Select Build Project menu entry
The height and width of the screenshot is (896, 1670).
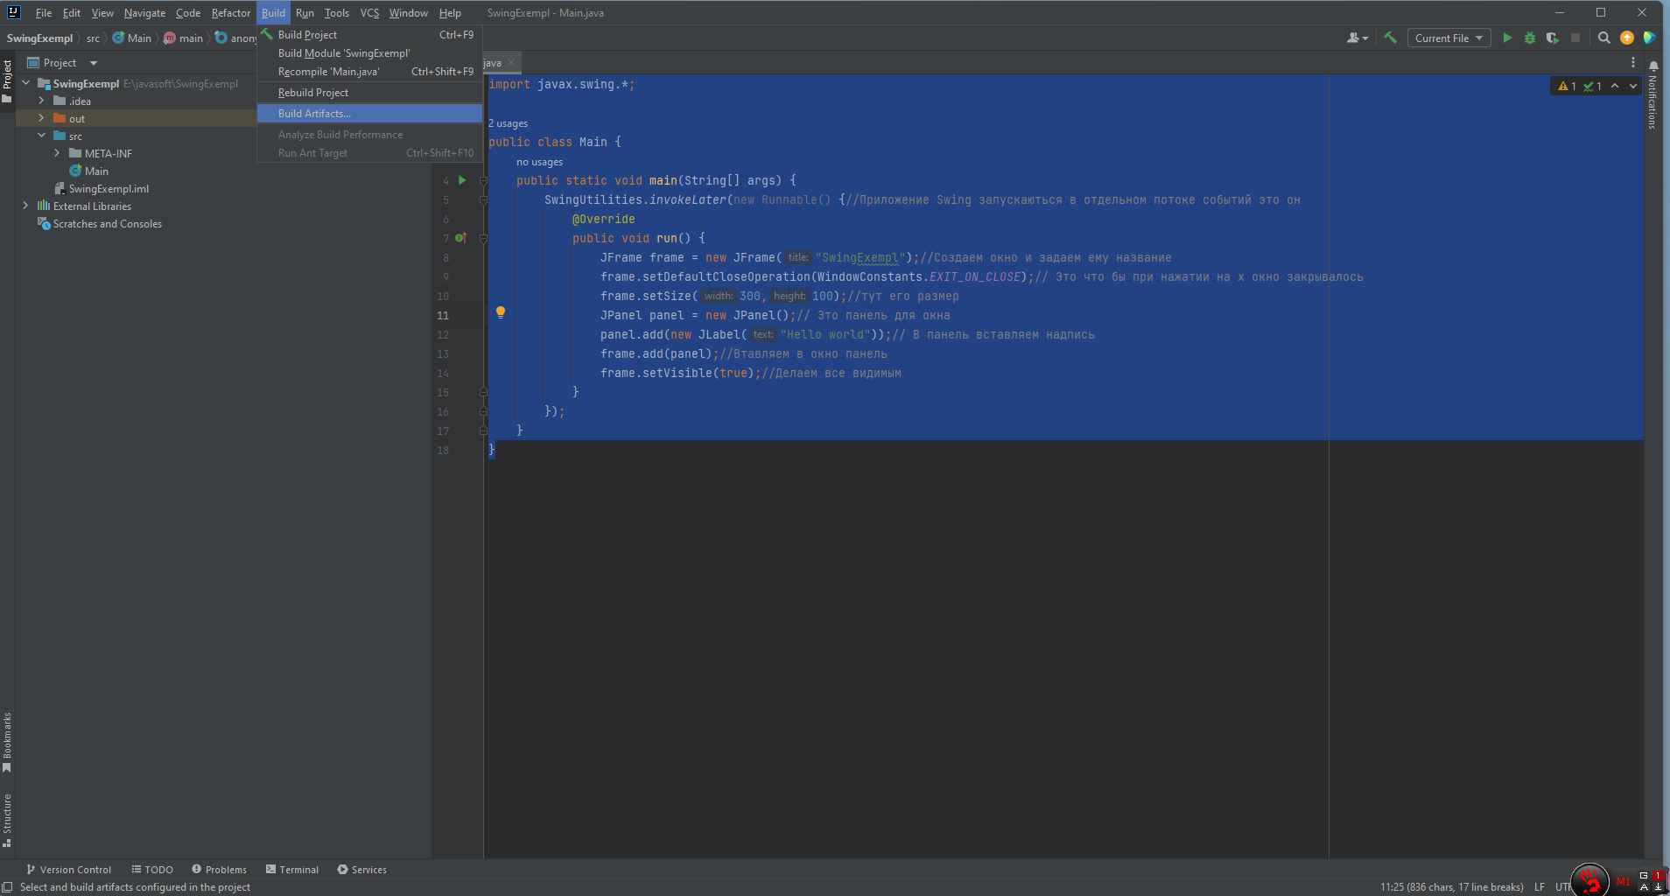(369, 35)
